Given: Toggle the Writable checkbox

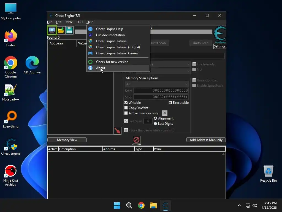Looking at the screenshot, I should tap(126, 103).
